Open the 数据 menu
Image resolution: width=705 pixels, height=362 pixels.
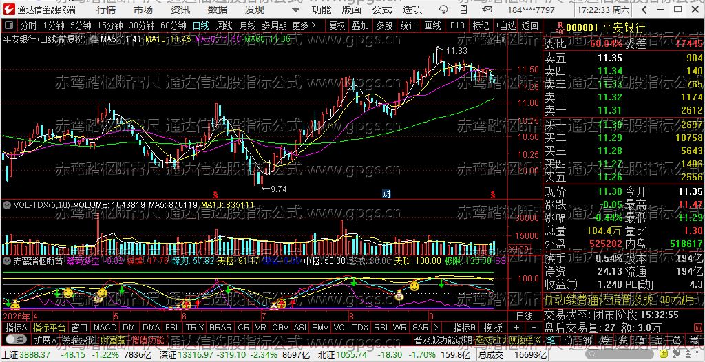pos(218,10)
